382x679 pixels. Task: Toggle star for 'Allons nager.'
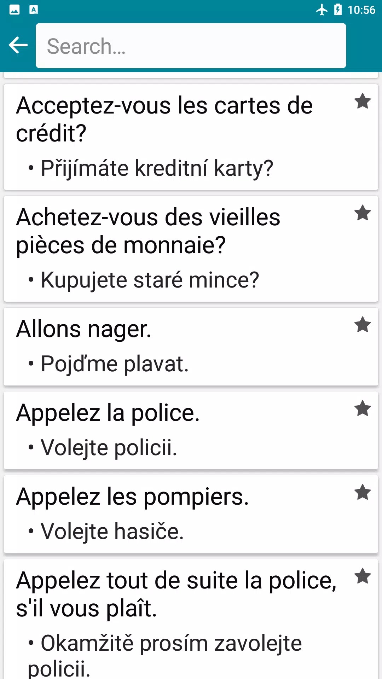point(363,325)
